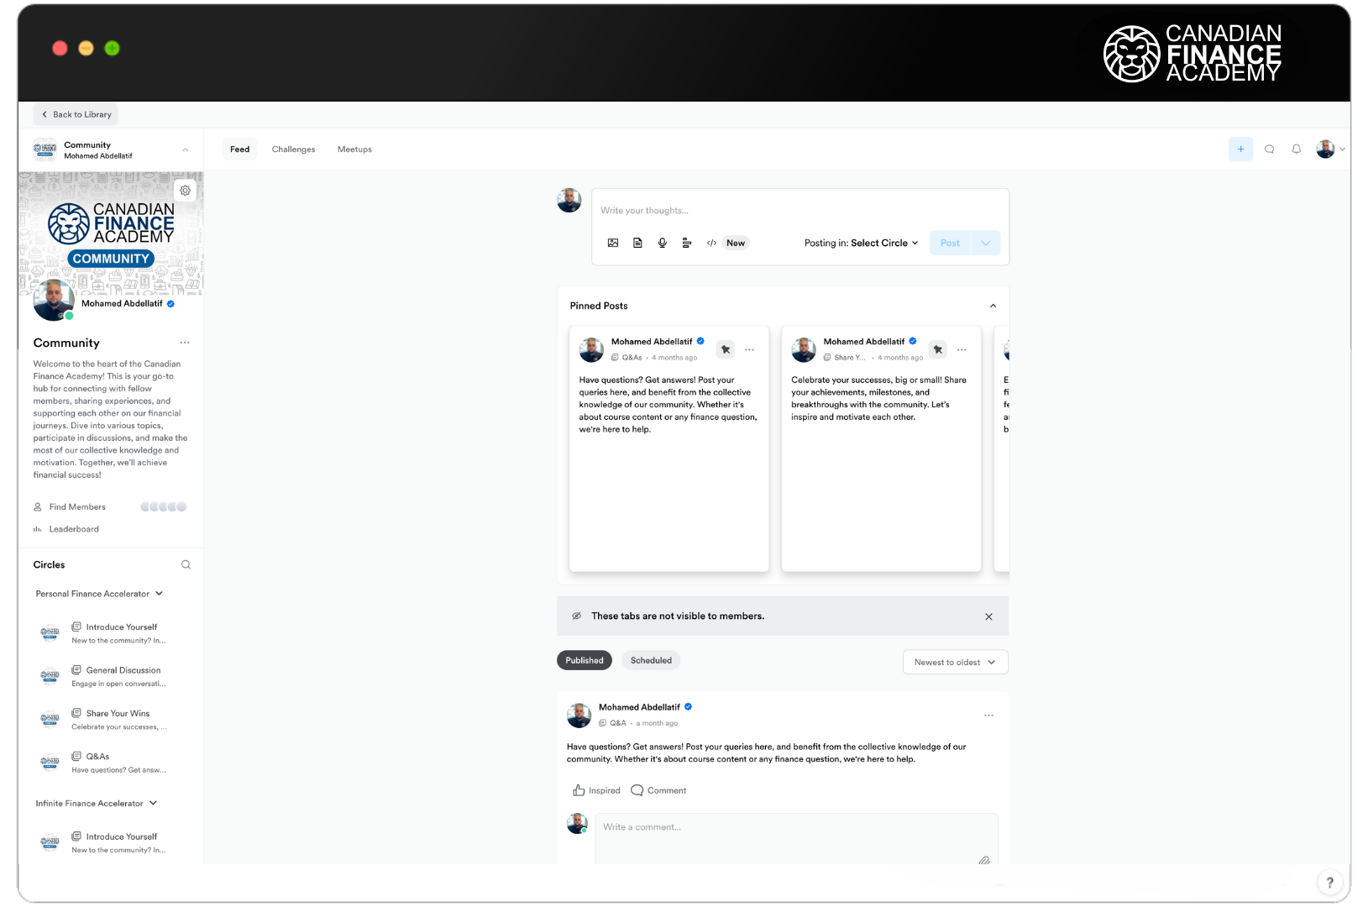This screenshot has width=1363, height=907.
Task: Click the embed code icon in composer
Action: coord(711,243)
